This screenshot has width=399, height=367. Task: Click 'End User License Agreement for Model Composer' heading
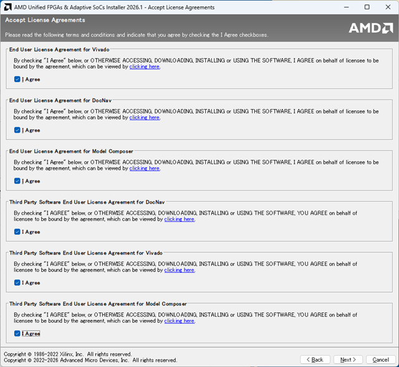tap(71, 151)
